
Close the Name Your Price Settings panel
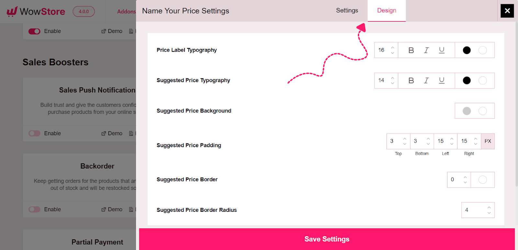pos(507,11)
